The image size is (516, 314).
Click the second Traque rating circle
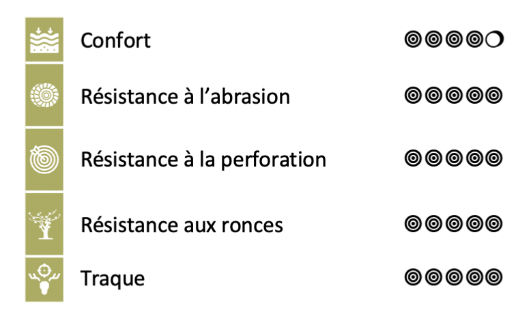[x=433, y=277]
